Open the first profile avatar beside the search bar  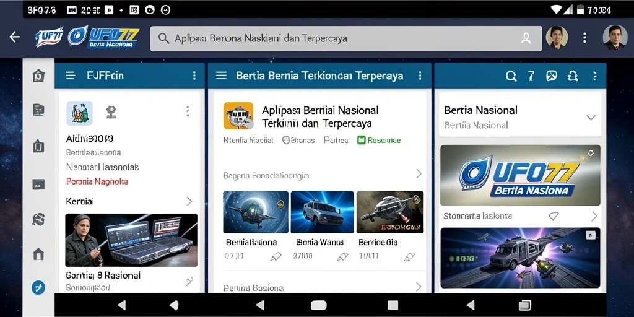pos(557,38)
